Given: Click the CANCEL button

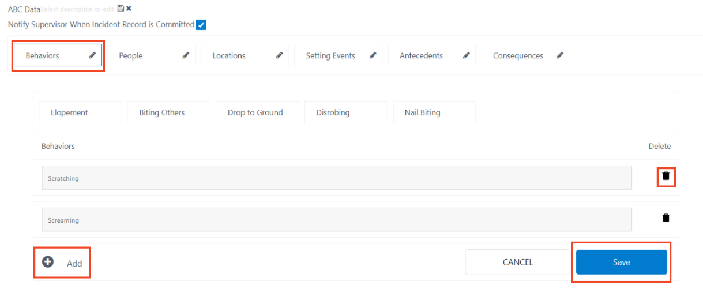Looking at the screenshot, I should click(x=517, y=262).
